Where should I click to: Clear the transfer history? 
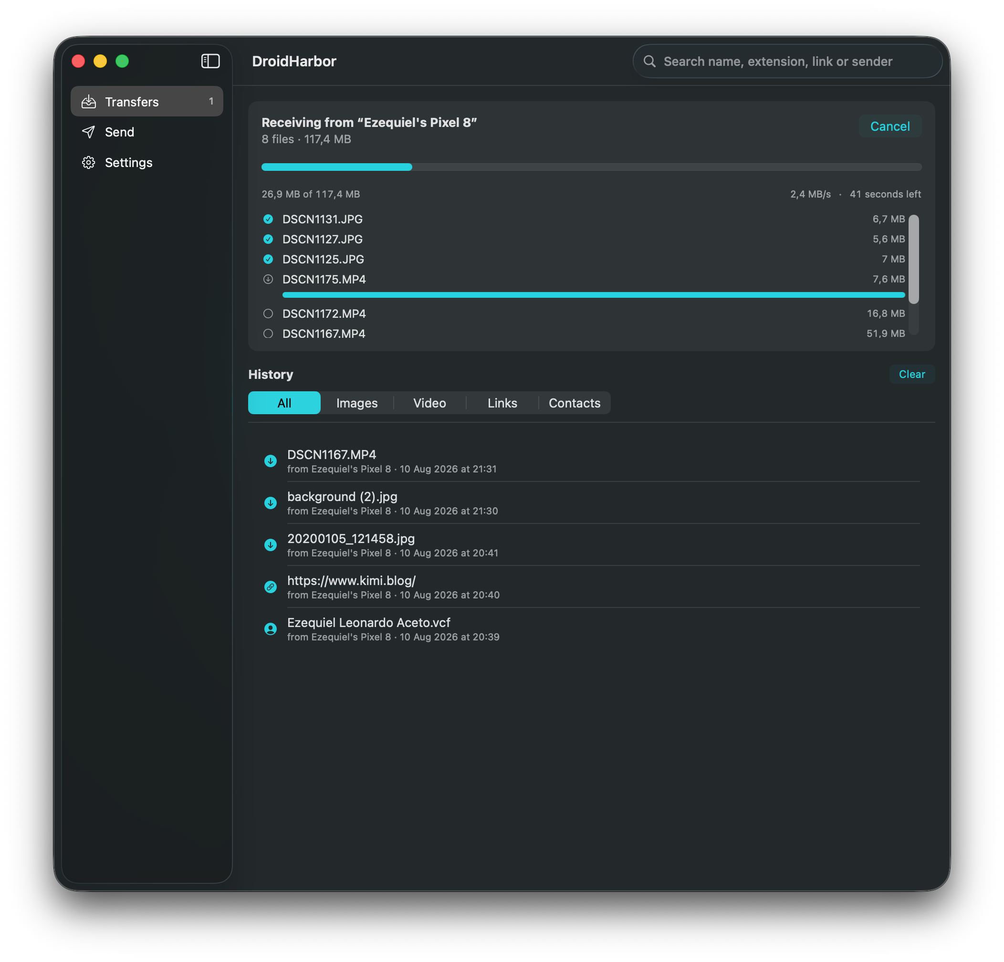click(x=912, y=375)
